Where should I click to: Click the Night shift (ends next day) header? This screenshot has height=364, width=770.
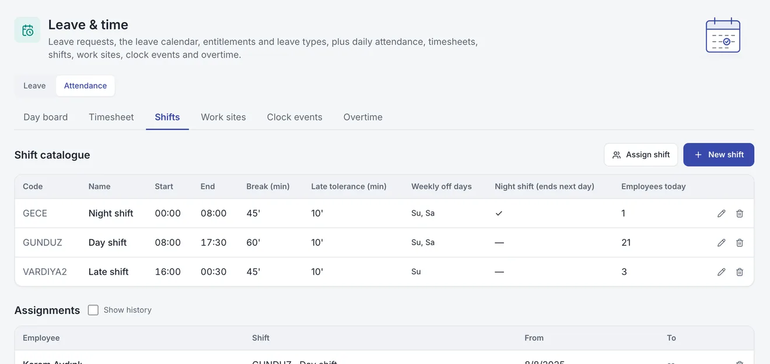[544, 186]
